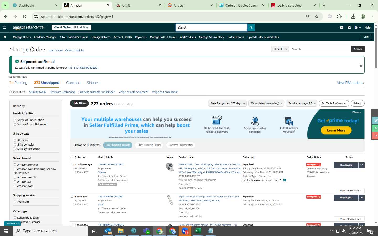This screenshot has width=378, height=236.
Task: Open the tab search dropdown arrow
Action: tap(5, 5)
